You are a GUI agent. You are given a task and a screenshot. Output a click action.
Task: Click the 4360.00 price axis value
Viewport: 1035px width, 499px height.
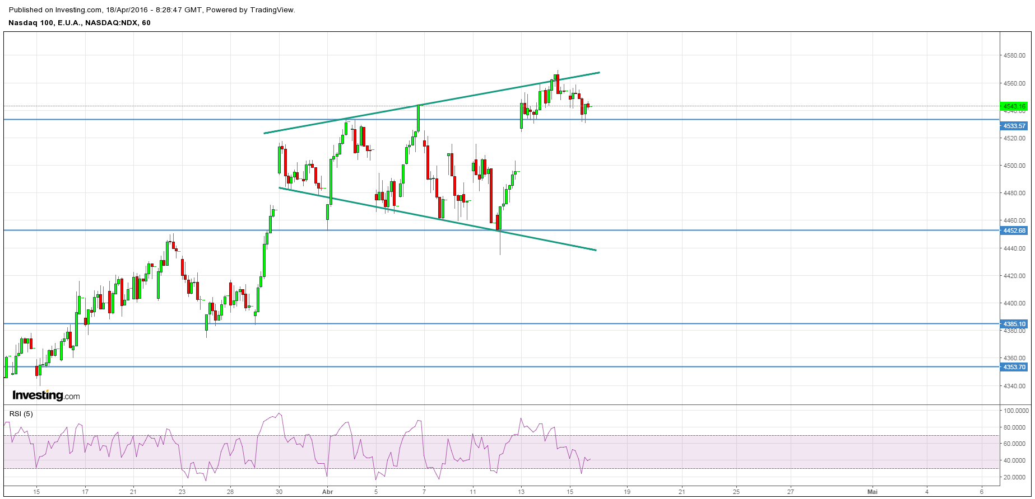(1015, 358)
